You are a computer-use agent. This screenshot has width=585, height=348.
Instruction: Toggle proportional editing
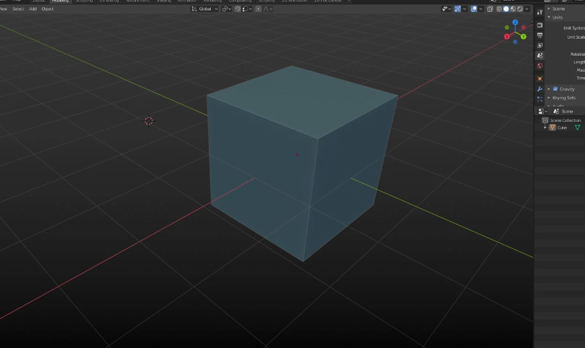click(258, 9)
